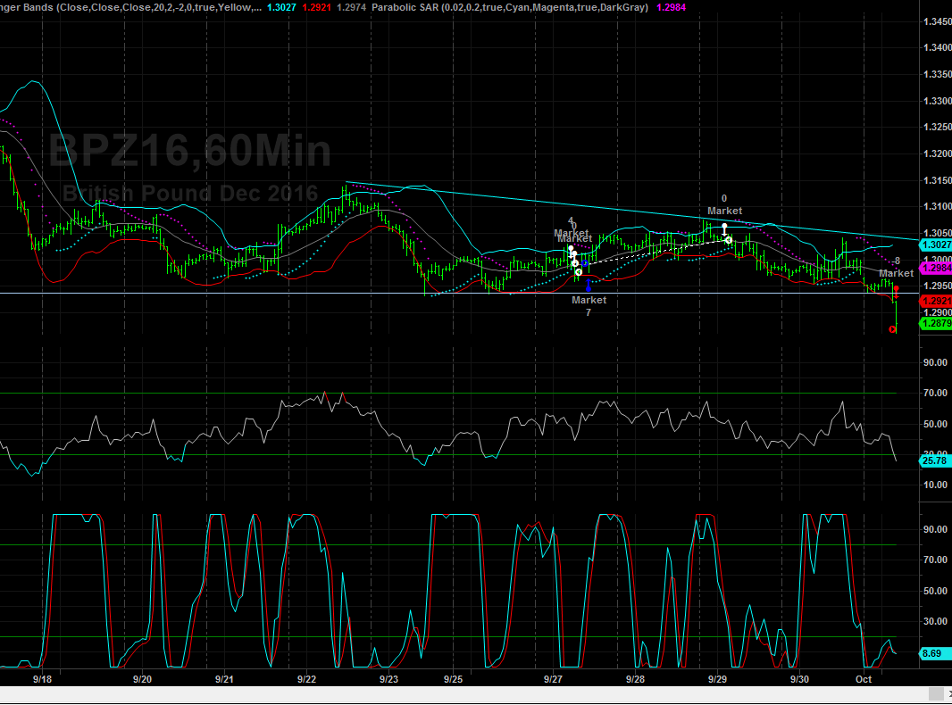The height and width of the screenshot is (705, 952).
Task: Click the 8.69 stochastic value tag
Action: click(x=935, y=654)
